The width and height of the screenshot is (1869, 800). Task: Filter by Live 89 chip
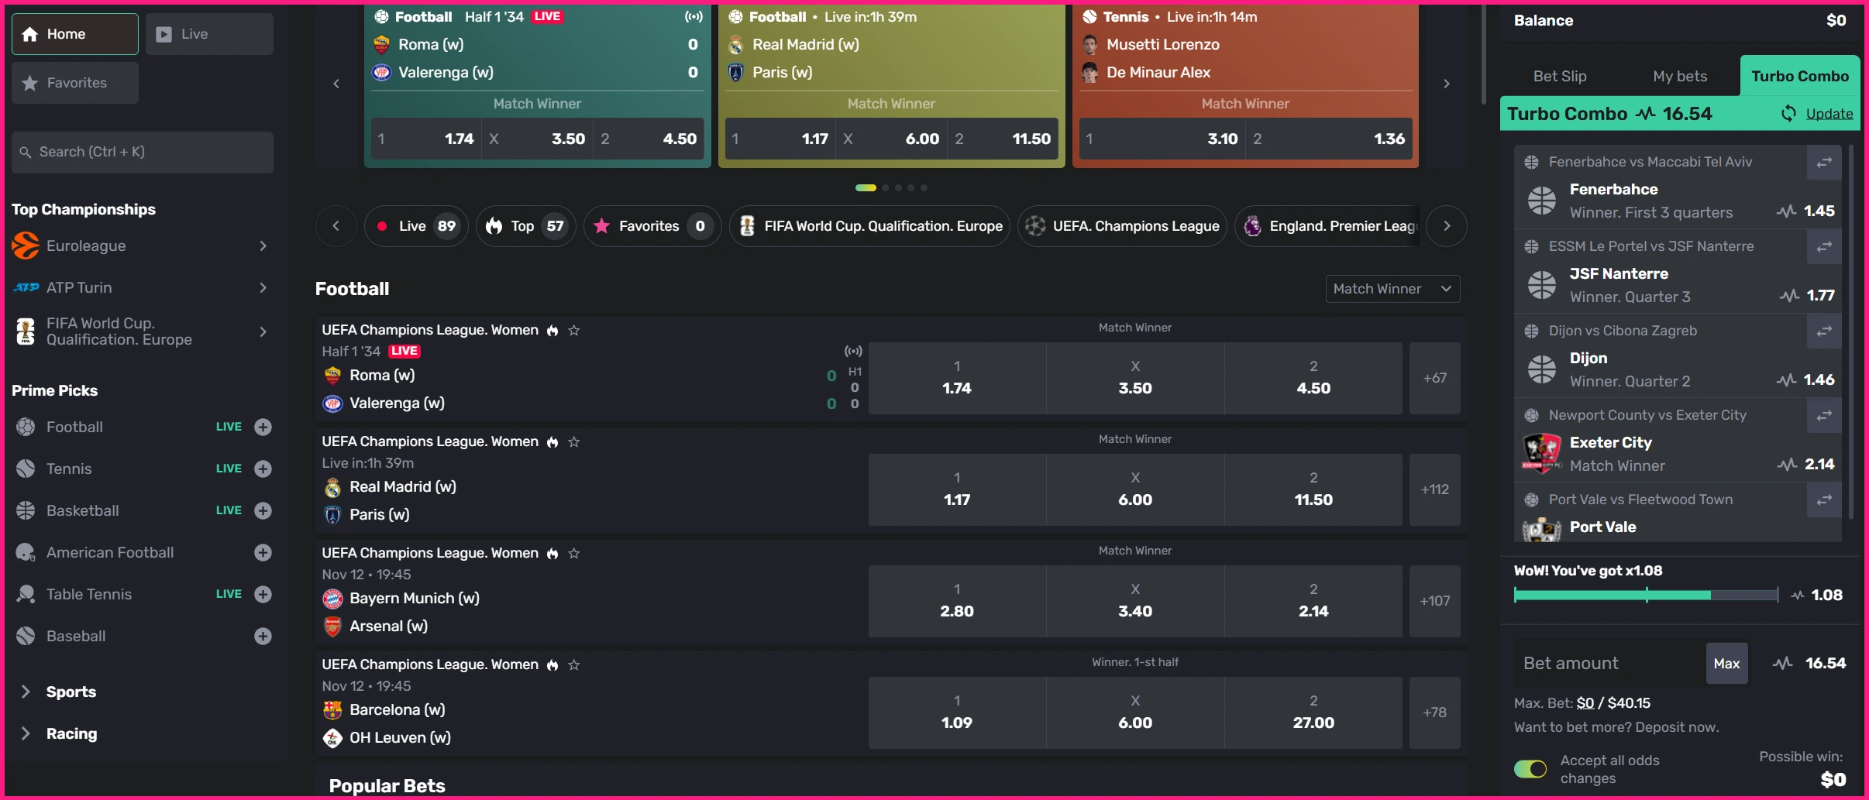pyautogui.click(x=416, y=226)
